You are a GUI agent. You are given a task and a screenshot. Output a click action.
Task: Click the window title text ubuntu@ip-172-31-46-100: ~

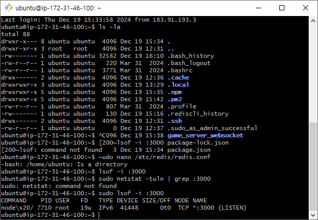point(58,8)
